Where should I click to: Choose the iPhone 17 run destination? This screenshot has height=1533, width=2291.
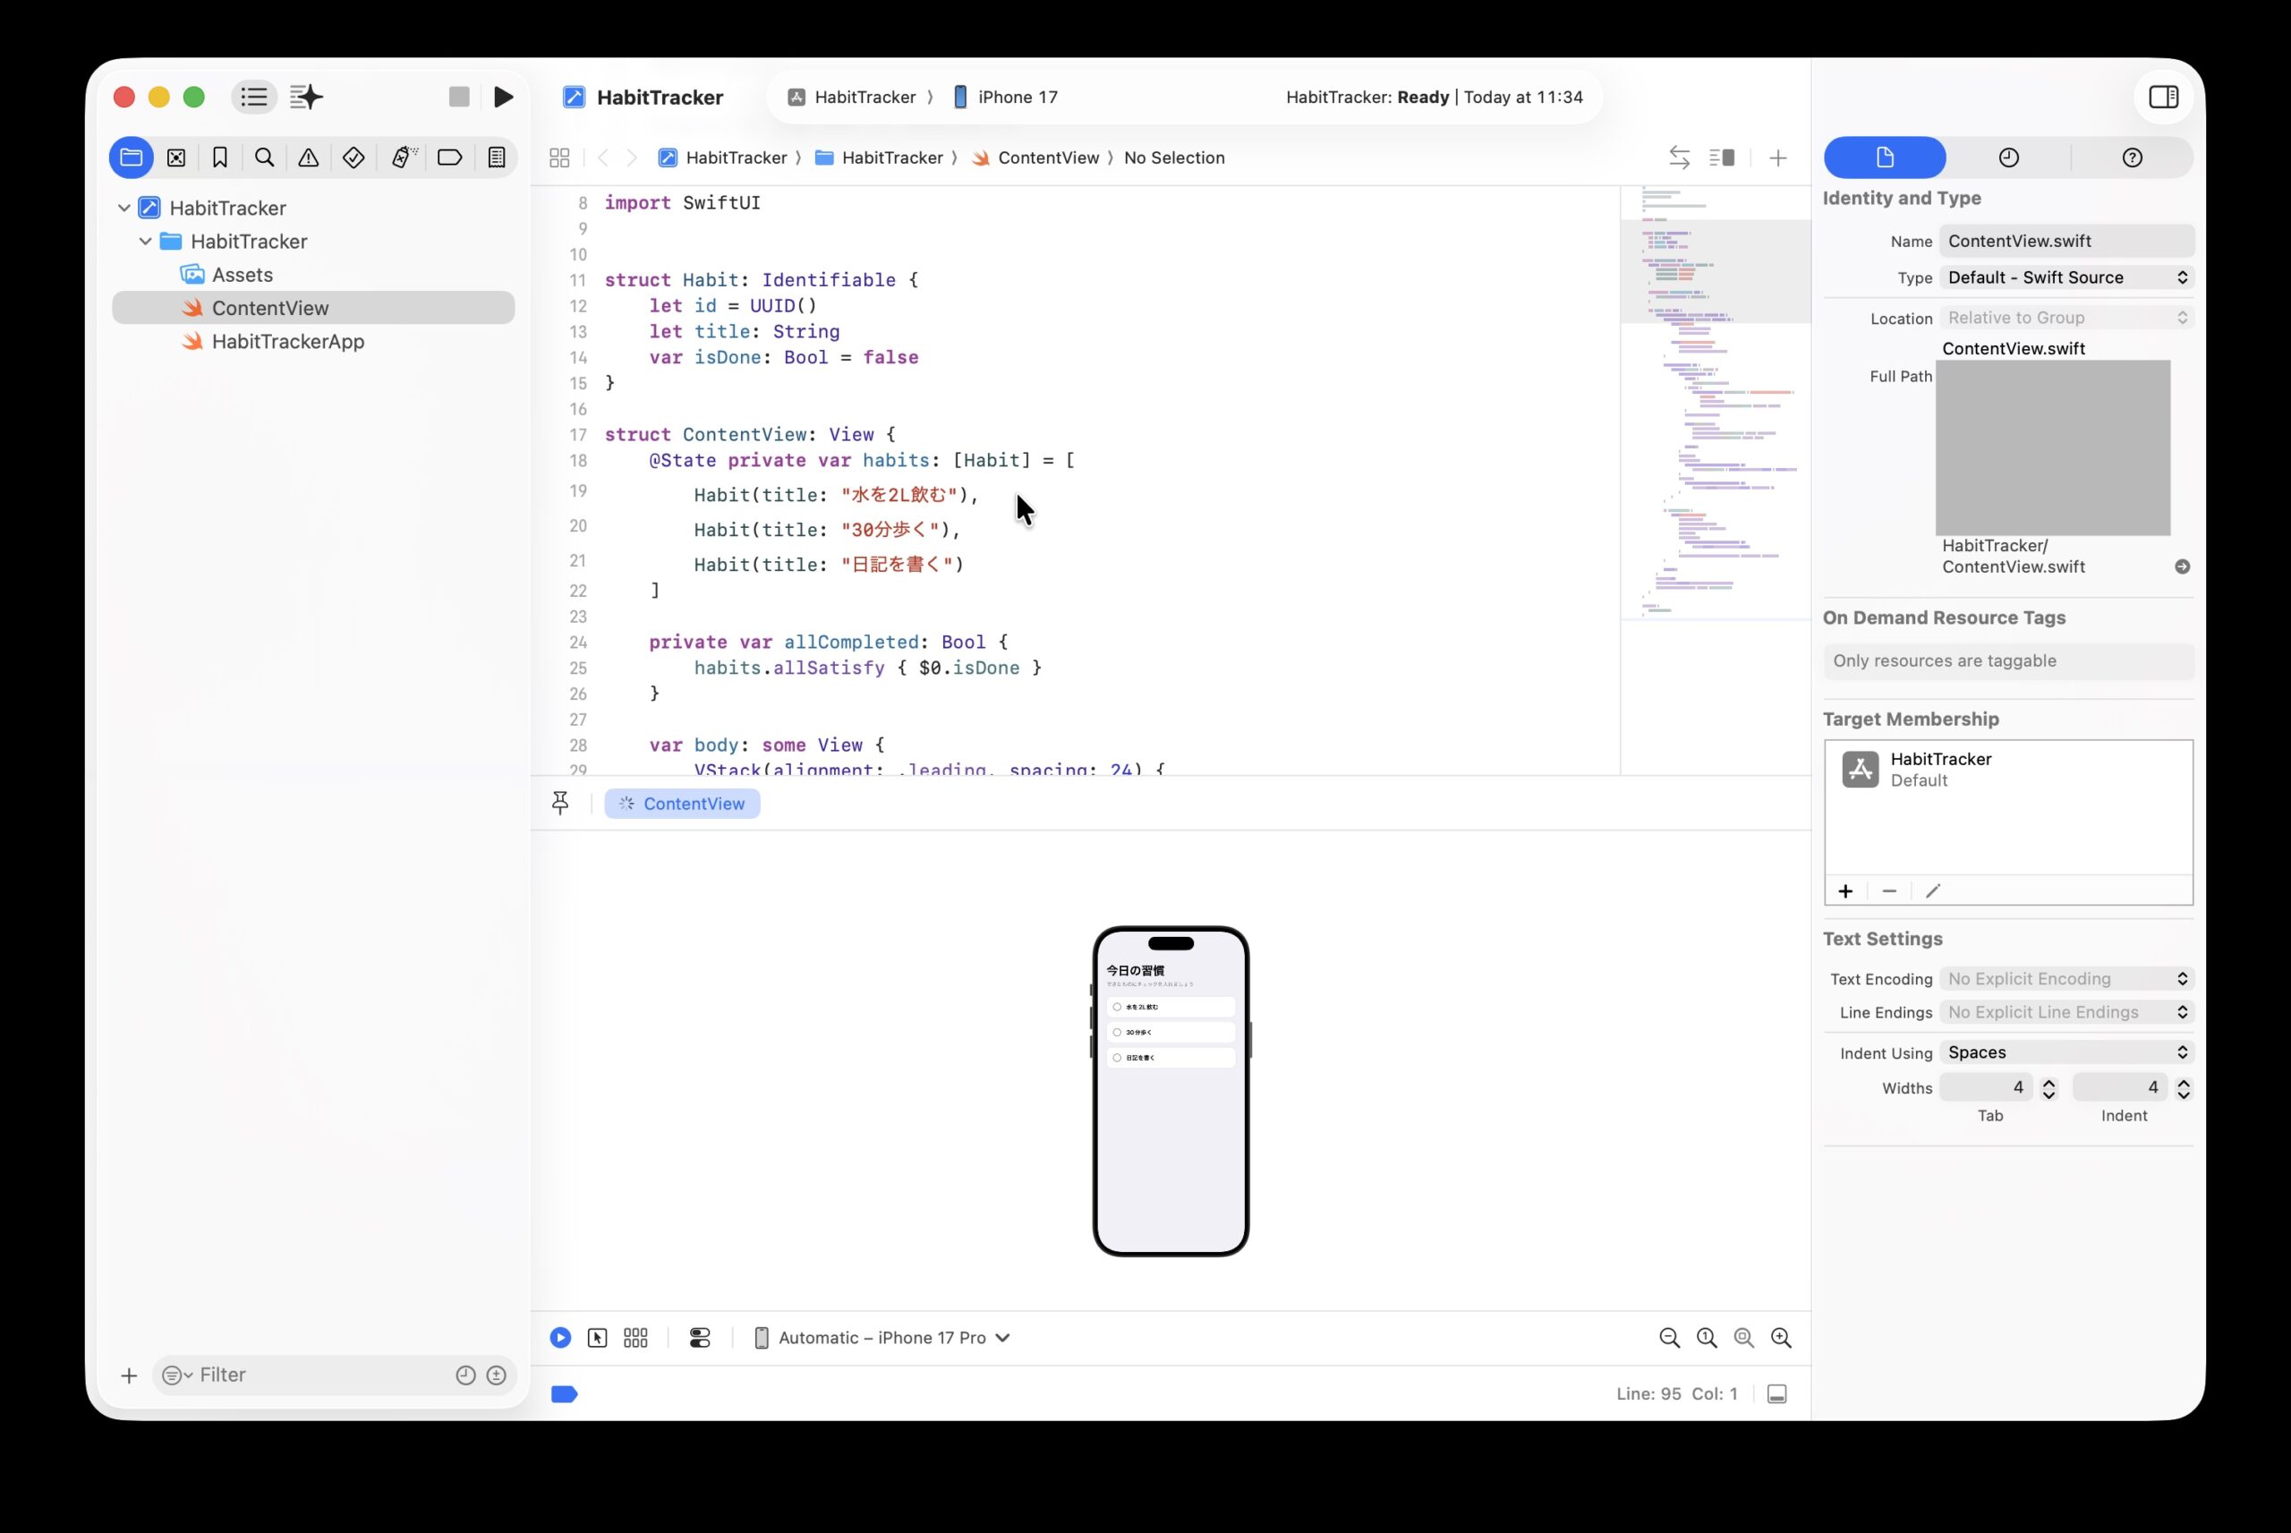[1006, 97]
